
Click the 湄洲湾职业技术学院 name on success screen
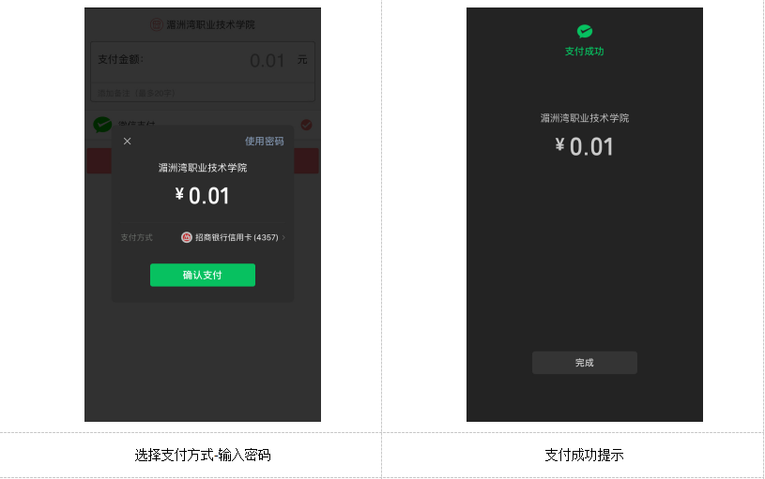coord(585,118)
